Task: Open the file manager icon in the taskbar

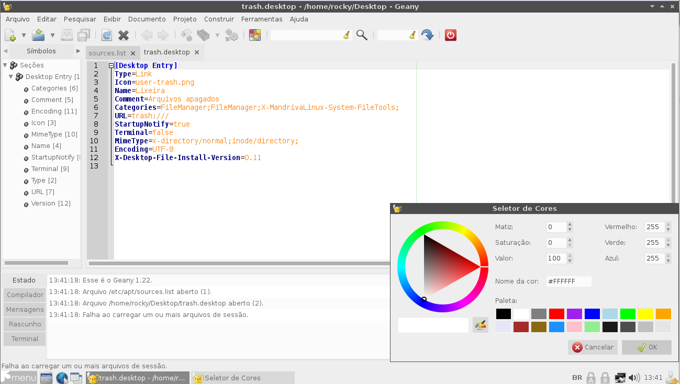Action: [x=46, y=378]
